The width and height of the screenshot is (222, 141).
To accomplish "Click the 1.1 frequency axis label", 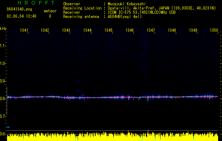I will [3, 46].
